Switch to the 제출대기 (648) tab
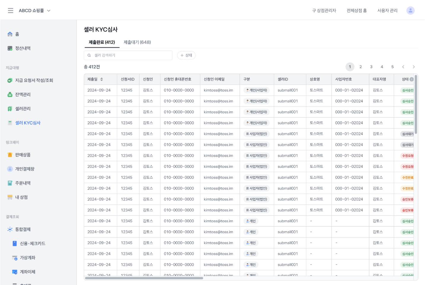The image size is (426, 285). (x=137, y=42)
